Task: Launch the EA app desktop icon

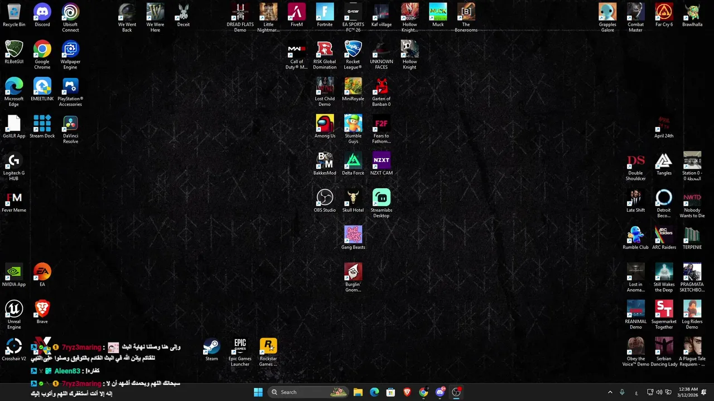Action: point(42,275)
